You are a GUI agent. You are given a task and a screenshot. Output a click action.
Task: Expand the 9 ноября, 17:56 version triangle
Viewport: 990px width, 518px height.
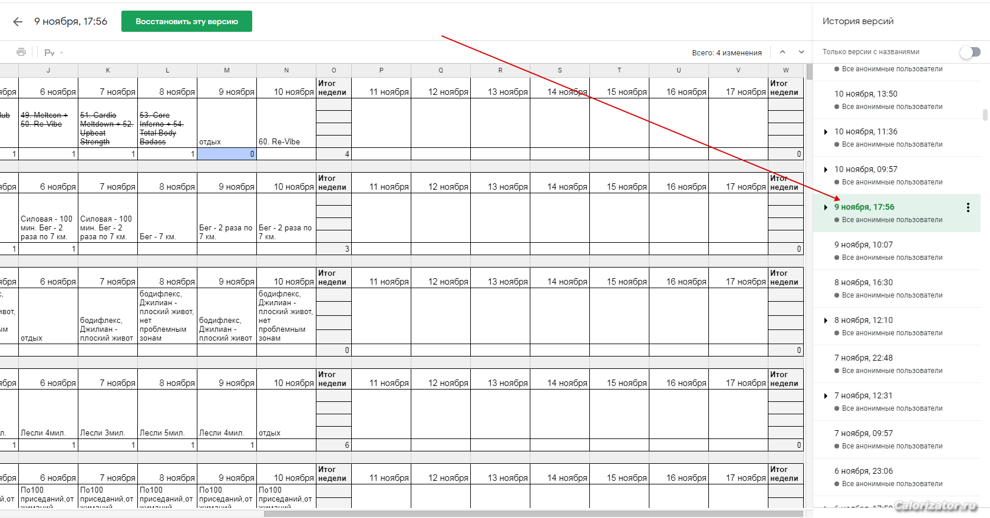[826, 207]
